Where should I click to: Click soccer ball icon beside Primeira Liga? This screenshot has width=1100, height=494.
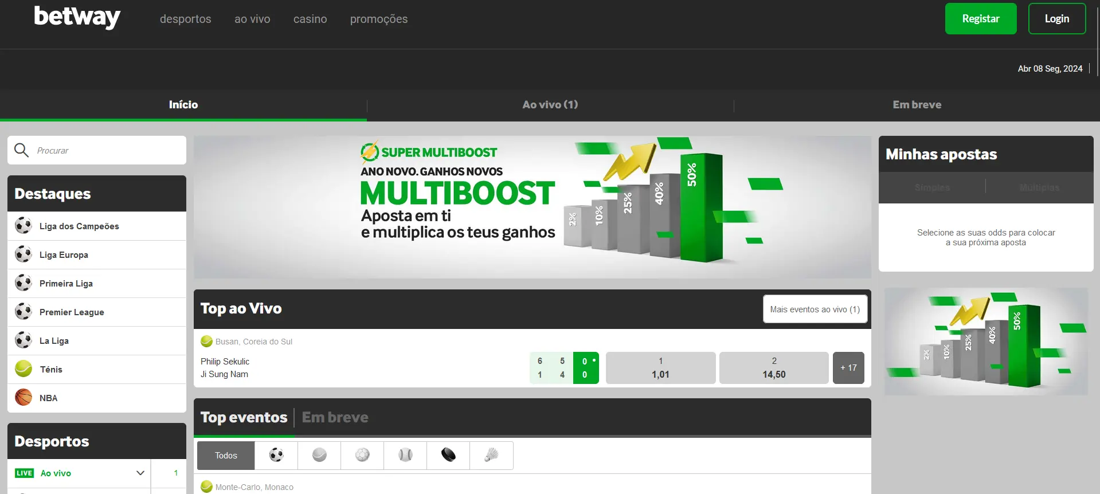pyautogui.click(x=24, y=283)
